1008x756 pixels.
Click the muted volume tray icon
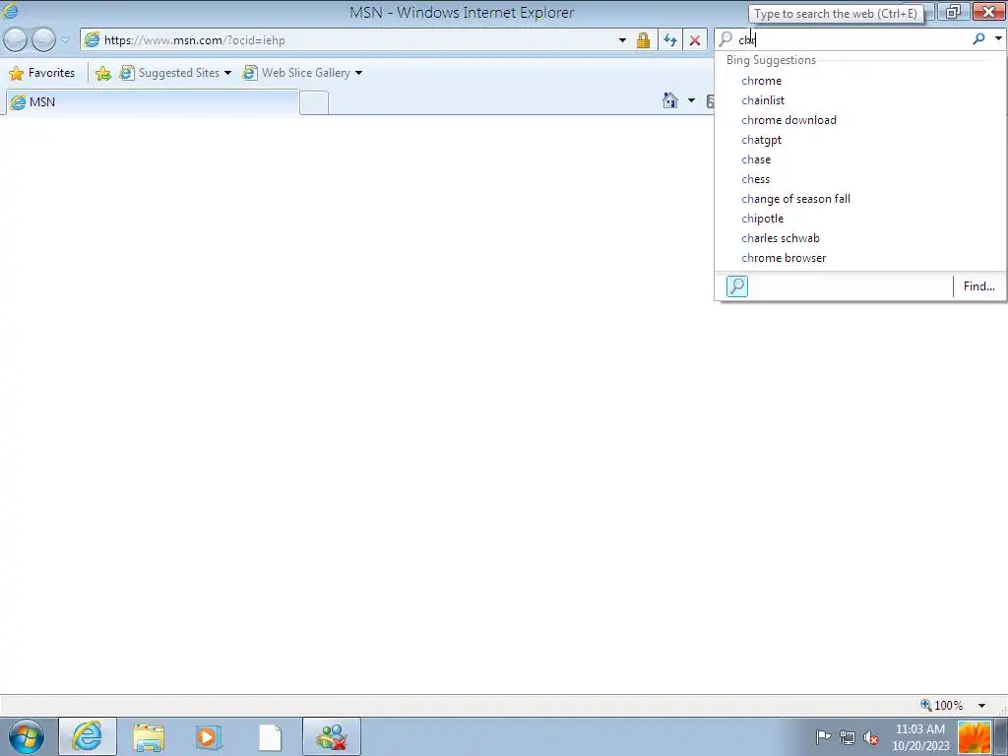click(871, 737)
